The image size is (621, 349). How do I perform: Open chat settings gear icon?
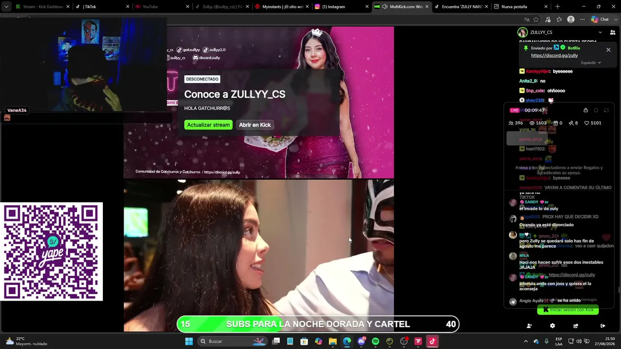pyautogui.click(x=552, y=326)
